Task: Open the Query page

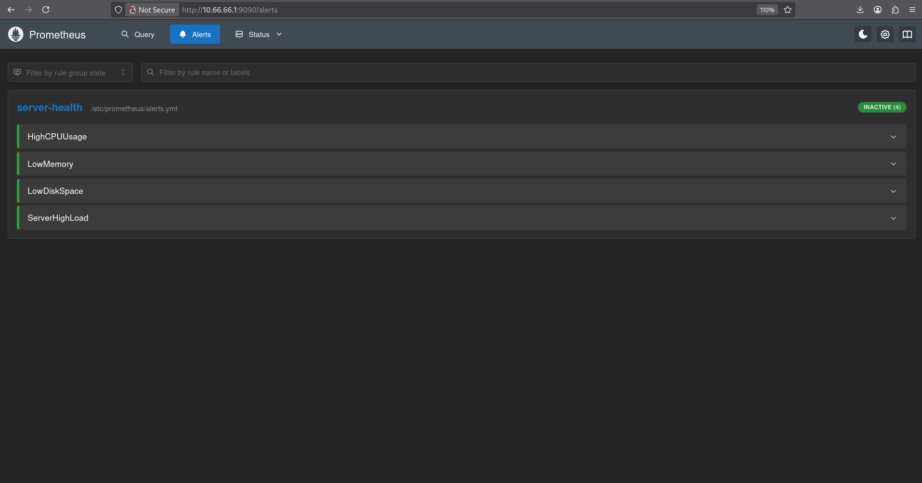Action: [x=138, y=34]
